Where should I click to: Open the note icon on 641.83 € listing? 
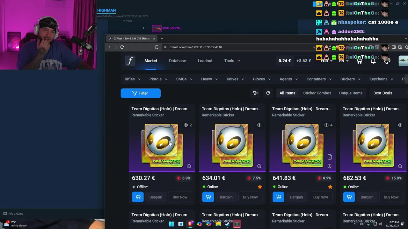(330, 157)
